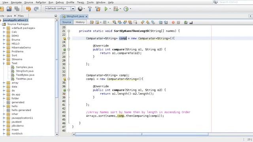Profile the project with the clock icon
The width and height of the screenshot is (253, 142).
pyautogui.click(x=126, y=9)
